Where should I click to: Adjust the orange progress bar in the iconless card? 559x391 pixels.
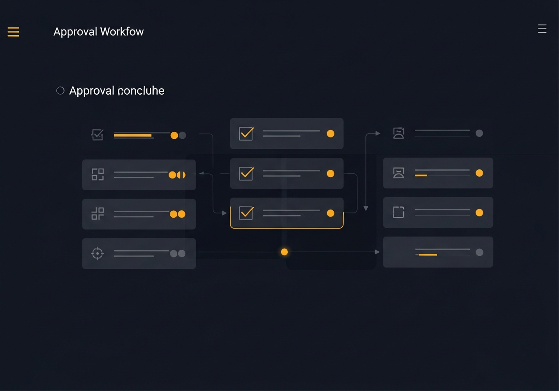click(x=428, y=254)
